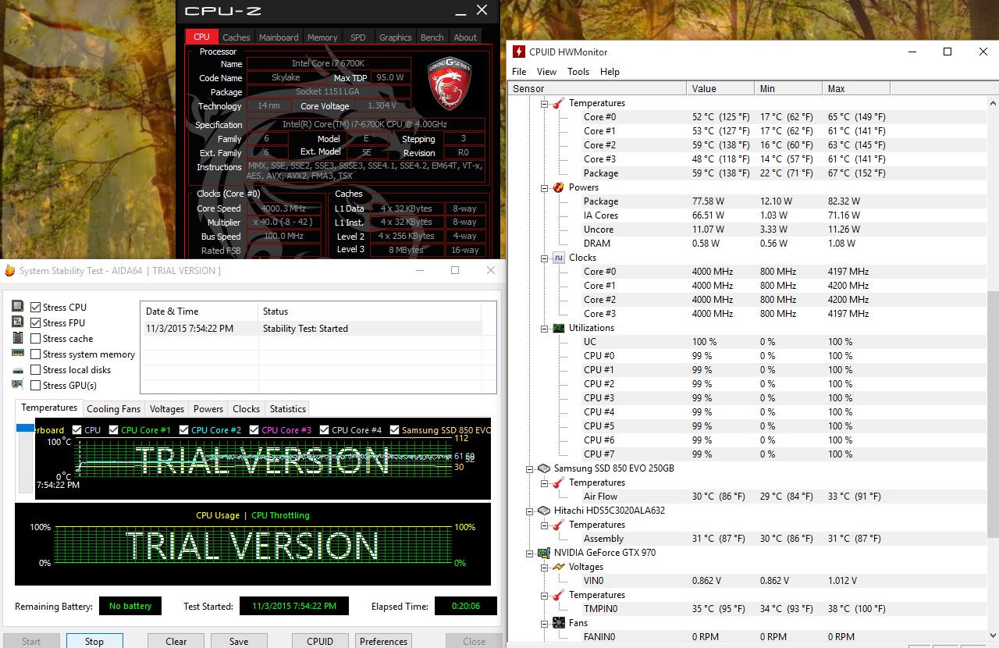Click the Samsung SSD 850 EVO drive icon
This screenshot has height=648, width=999.
[x=544, y=468]
